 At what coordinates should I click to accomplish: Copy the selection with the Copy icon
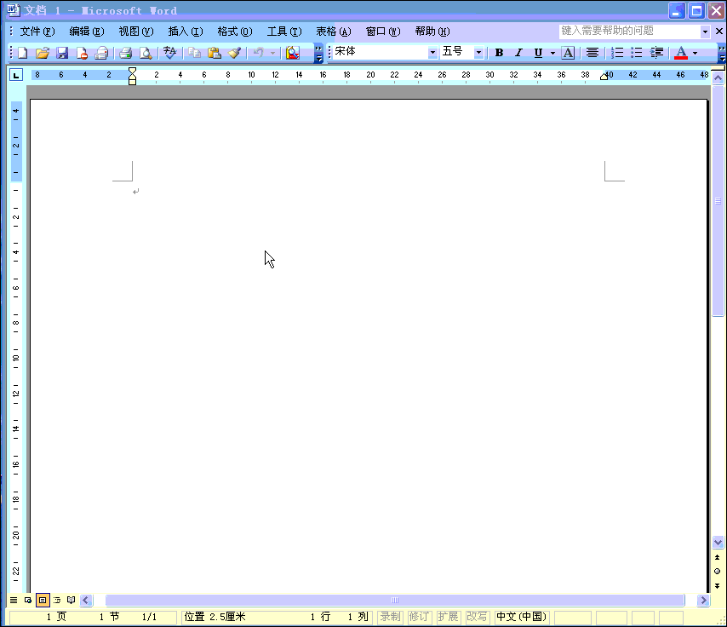(194, 52)
